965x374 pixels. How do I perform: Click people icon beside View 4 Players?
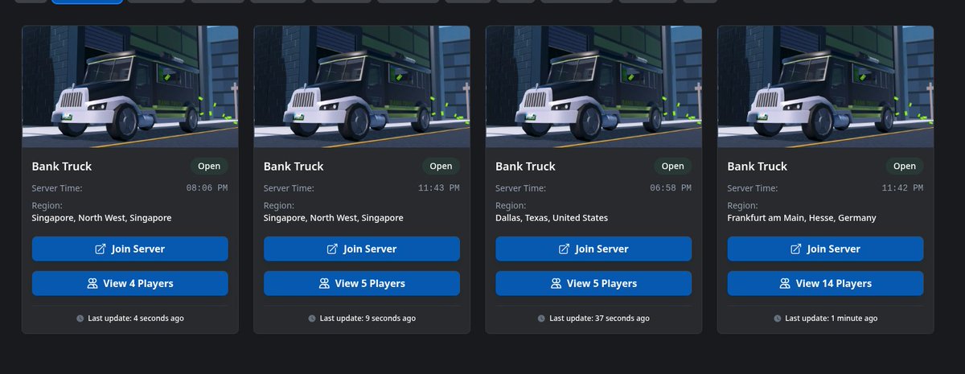(x=92, y=283)
